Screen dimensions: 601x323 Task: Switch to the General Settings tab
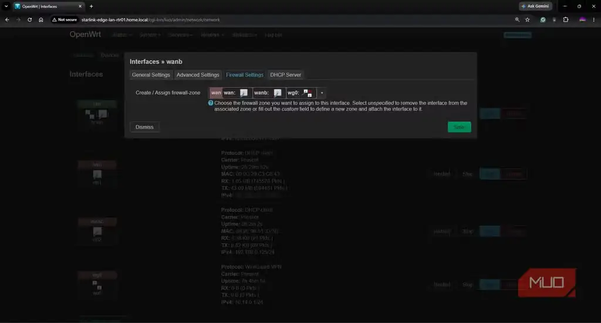151,74
